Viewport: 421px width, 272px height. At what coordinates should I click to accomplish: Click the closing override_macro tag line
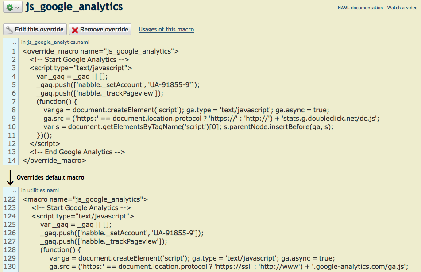[54, 161]
